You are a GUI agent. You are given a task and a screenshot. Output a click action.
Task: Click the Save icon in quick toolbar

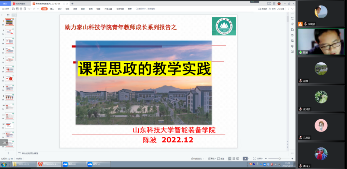pyautogui.click(x=13, y=9)
